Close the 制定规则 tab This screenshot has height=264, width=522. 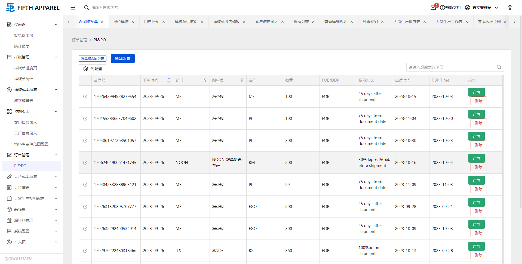(382, 22)
